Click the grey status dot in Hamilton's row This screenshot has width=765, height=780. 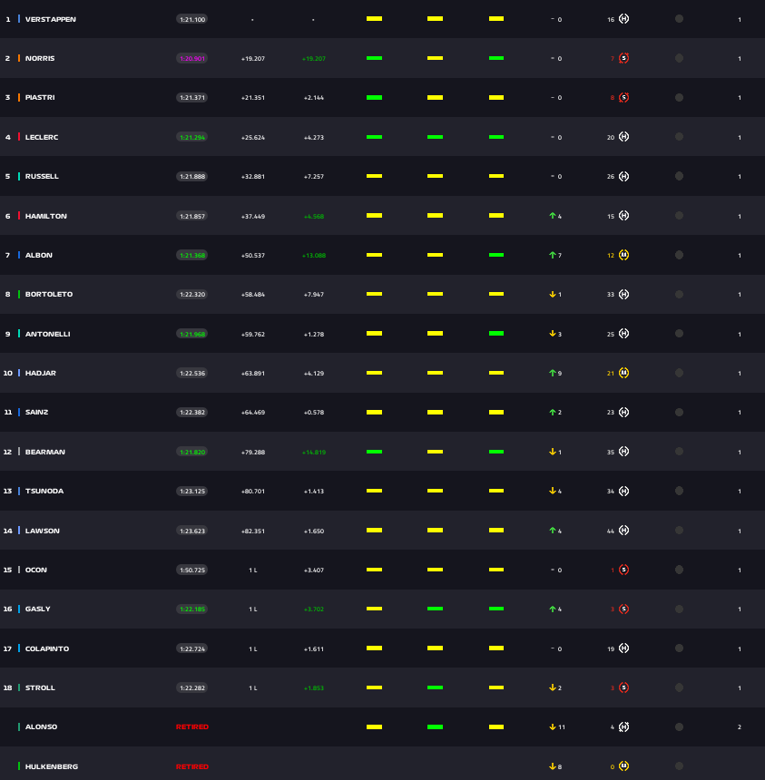point(679,215)
